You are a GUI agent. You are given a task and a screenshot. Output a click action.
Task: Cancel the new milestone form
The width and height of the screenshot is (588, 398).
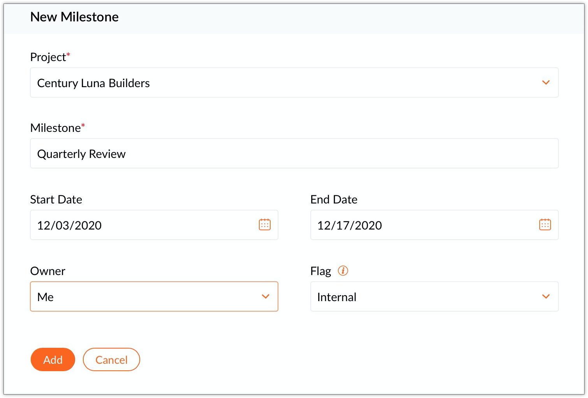(111, 359)
